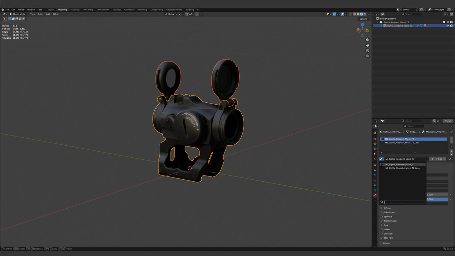Viewport: 455px width, 256px height.
Task: Toggle fake user shield icon for material
Action: coord(437,159)
